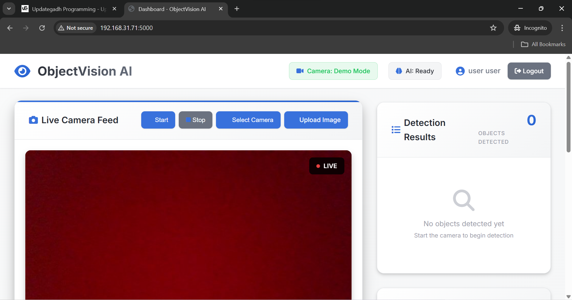Click the browser forward arrow
Screen dimensions: 572x300
pyautogui.click(x=26, y=28)
